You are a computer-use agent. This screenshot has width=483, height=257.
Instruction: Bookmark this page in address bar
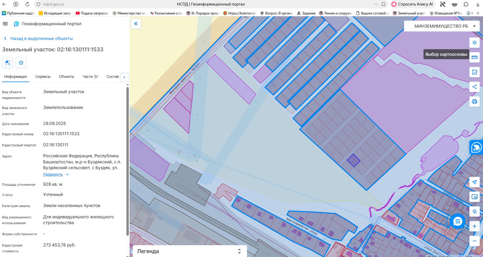(x=383, y=4)
